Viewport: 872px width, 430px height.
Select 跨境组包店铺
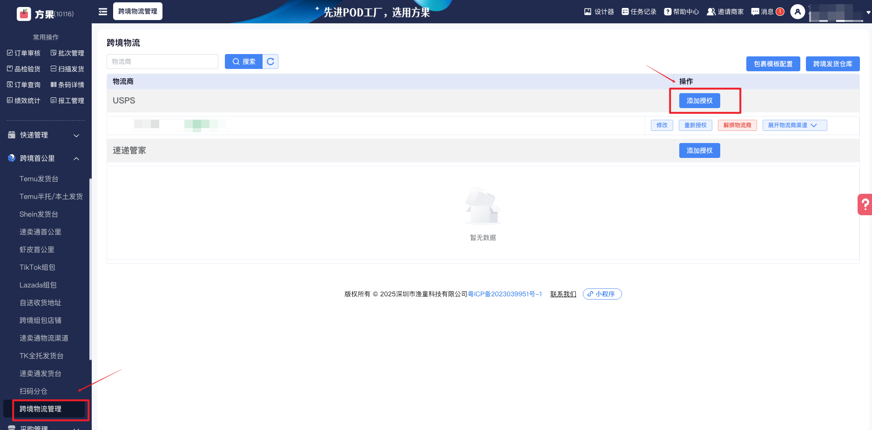tap(41, 321)
